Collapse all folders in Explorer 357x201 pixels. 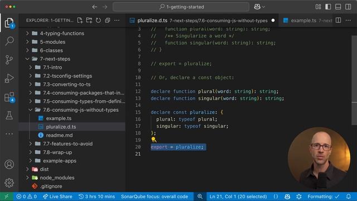coord(108,20)
